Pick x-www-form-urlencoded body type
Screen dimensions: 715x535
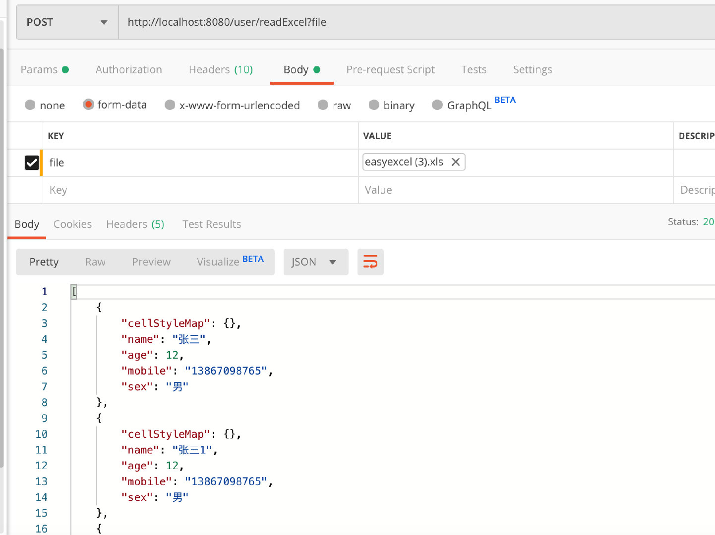pyautogui.click(x=170, y=105)
